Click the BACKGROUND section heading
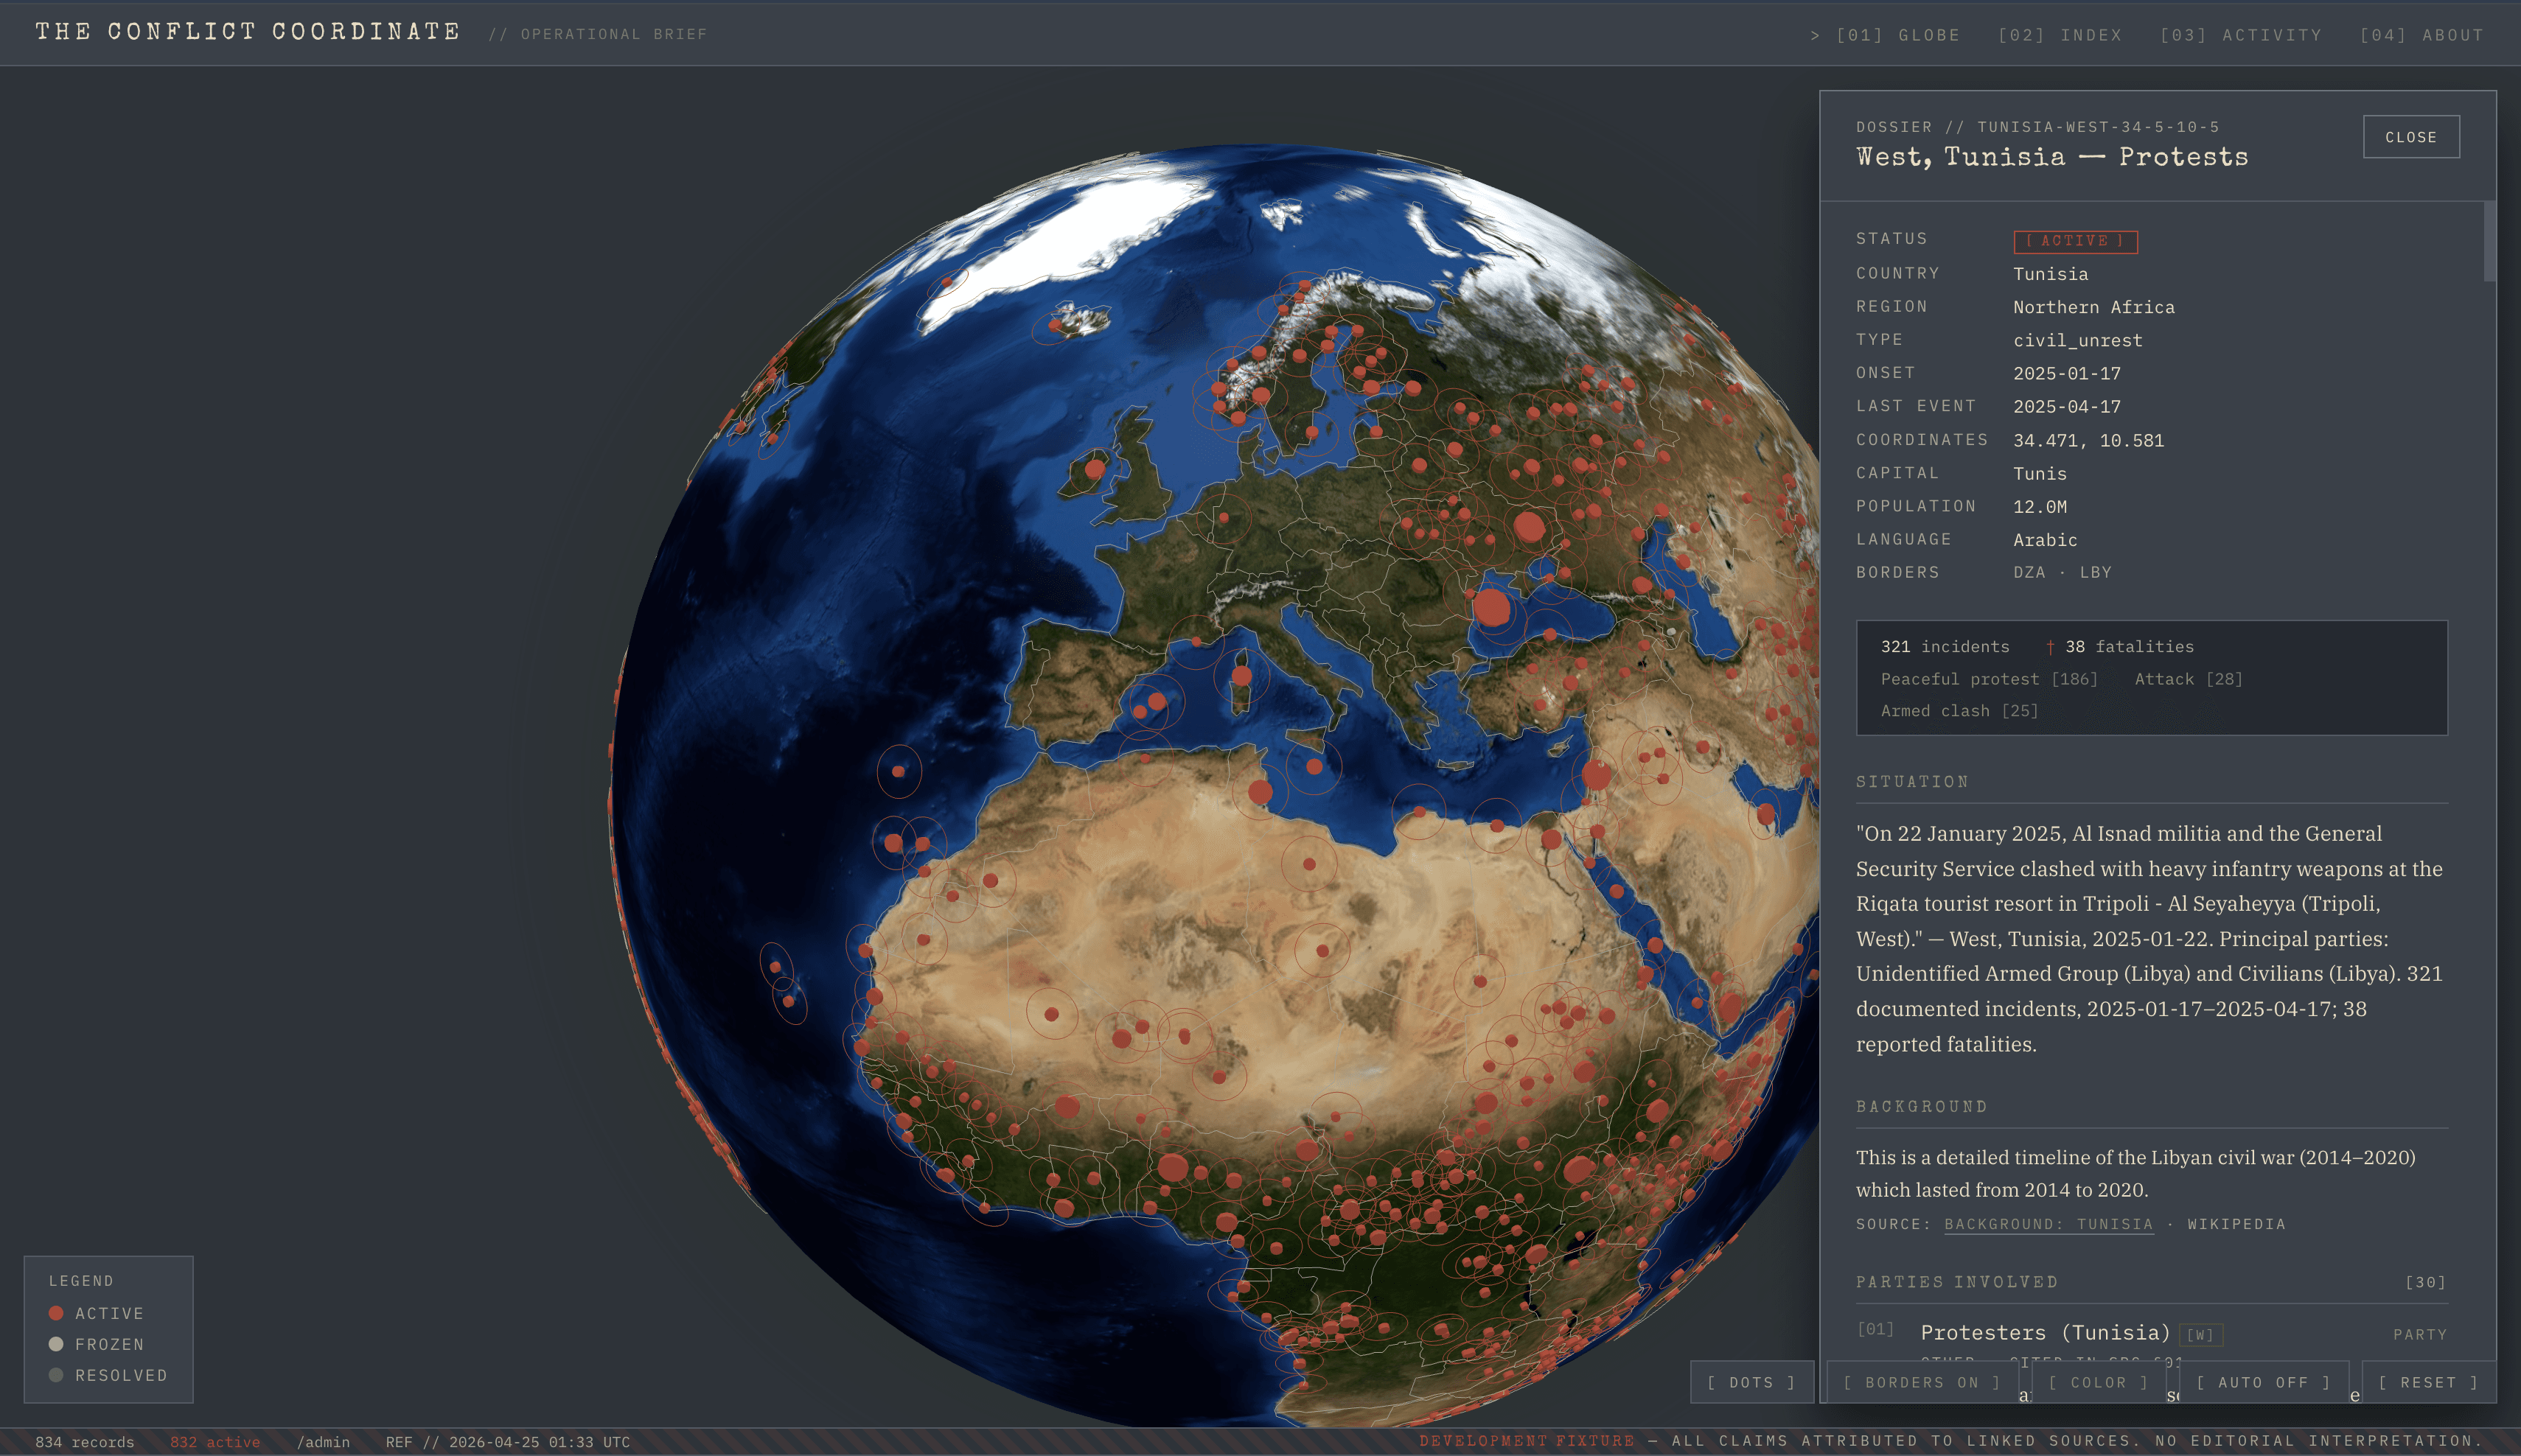 click(1921, 1107)
